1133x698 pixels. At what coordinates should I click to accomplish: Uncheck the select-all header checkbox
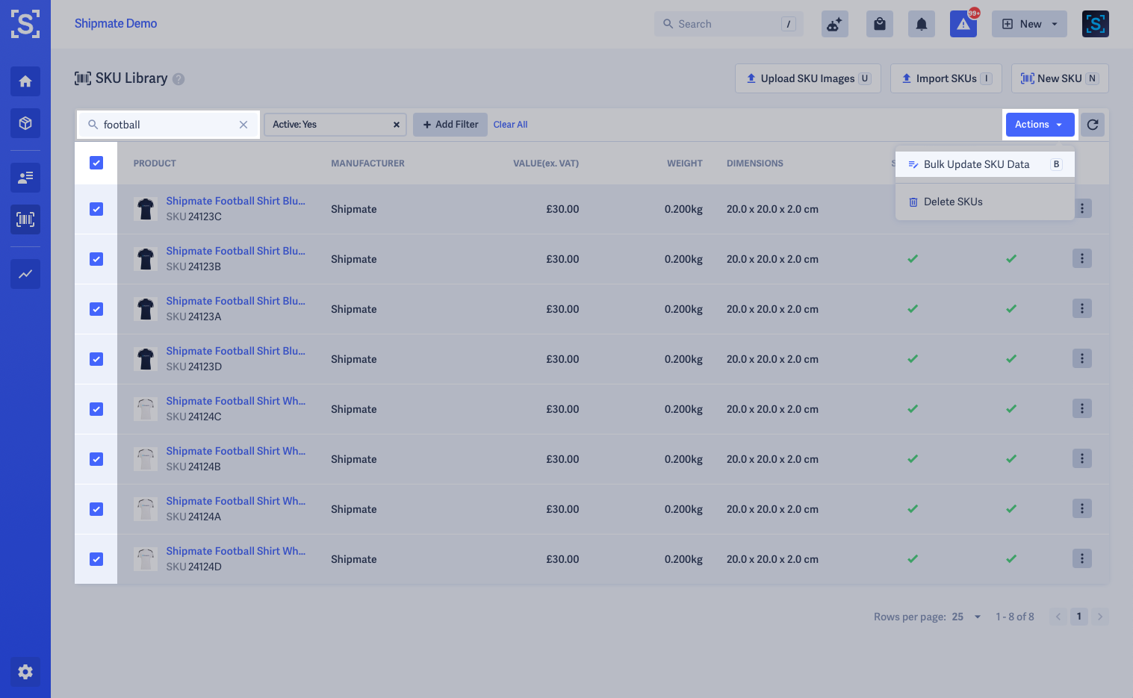click(x=96, y=163)
